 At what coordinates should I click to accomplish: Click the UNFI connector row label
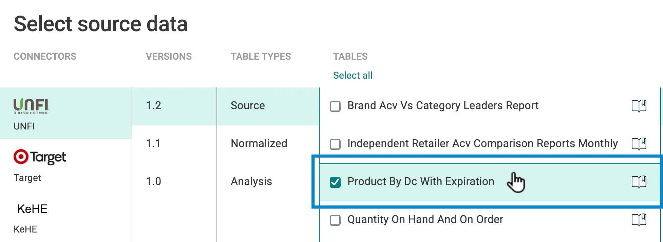[23, 126]
